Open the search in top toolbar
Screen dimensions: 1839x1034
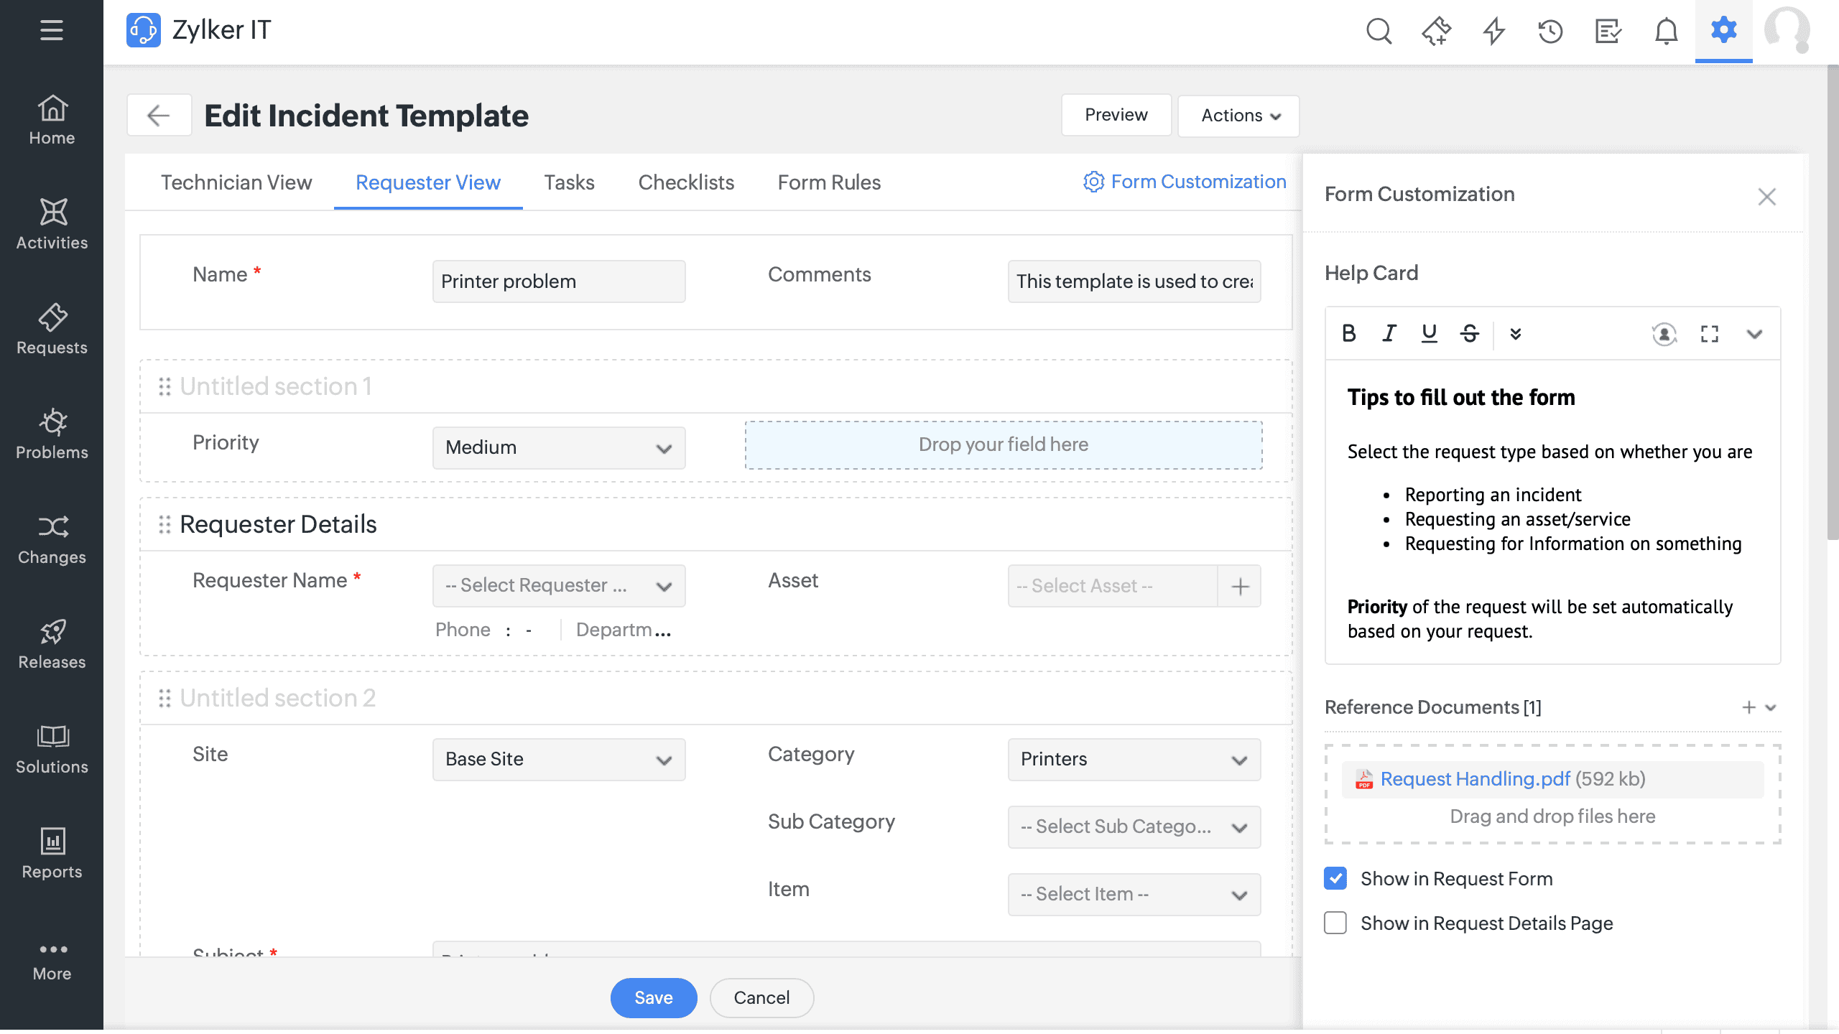pyautogui.click(x=1379, y=32)
